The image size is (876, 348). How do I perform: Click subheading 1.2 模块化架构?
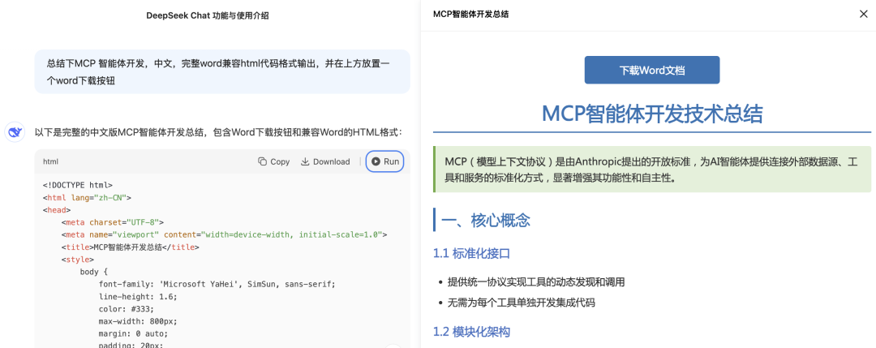tap(471, 332)
